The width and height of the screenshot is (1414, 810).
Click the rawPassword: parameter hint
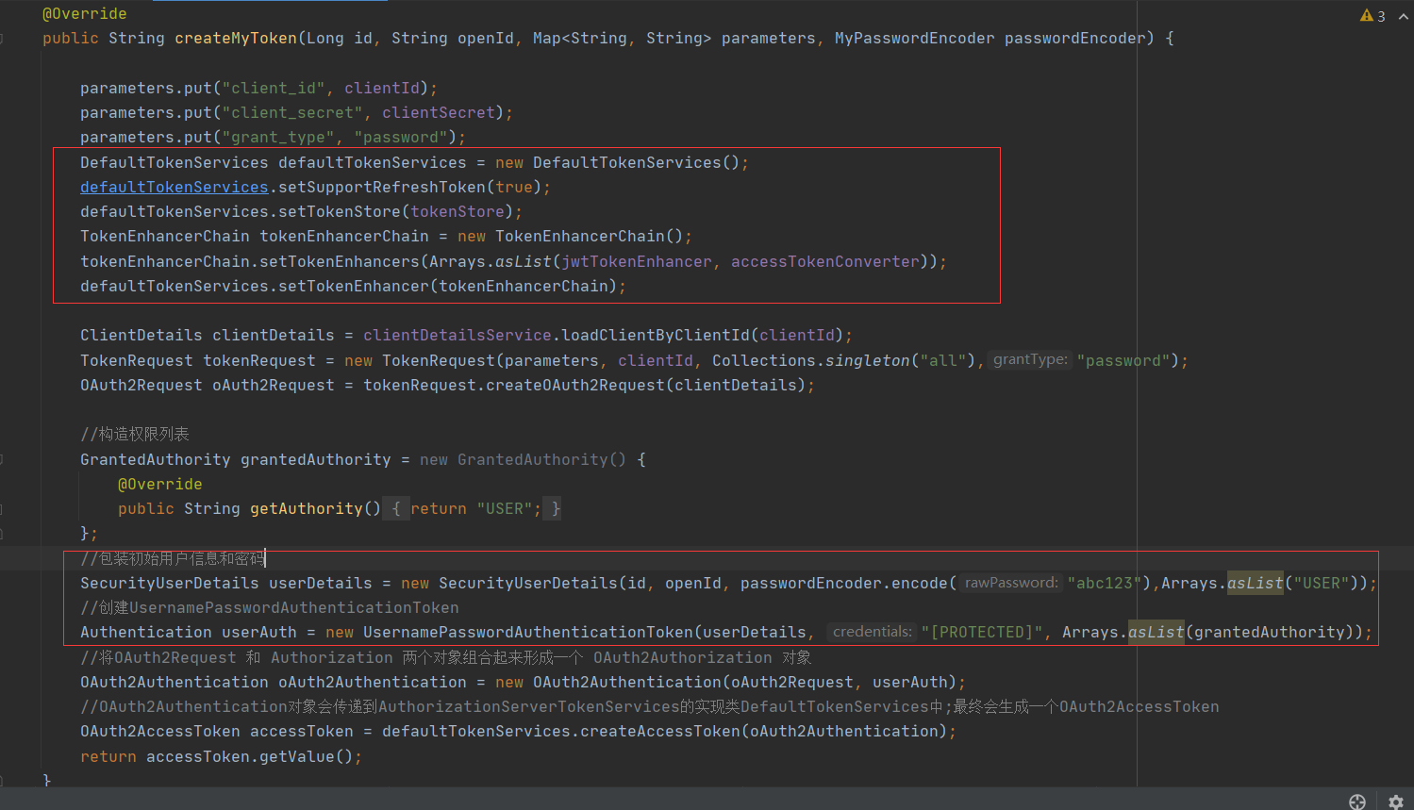click(x=1011, y=583)
